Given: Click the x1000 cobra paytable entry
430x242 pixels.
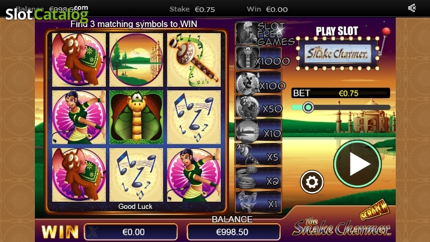Looking at the screenshot, I should [x=259, y=58].
